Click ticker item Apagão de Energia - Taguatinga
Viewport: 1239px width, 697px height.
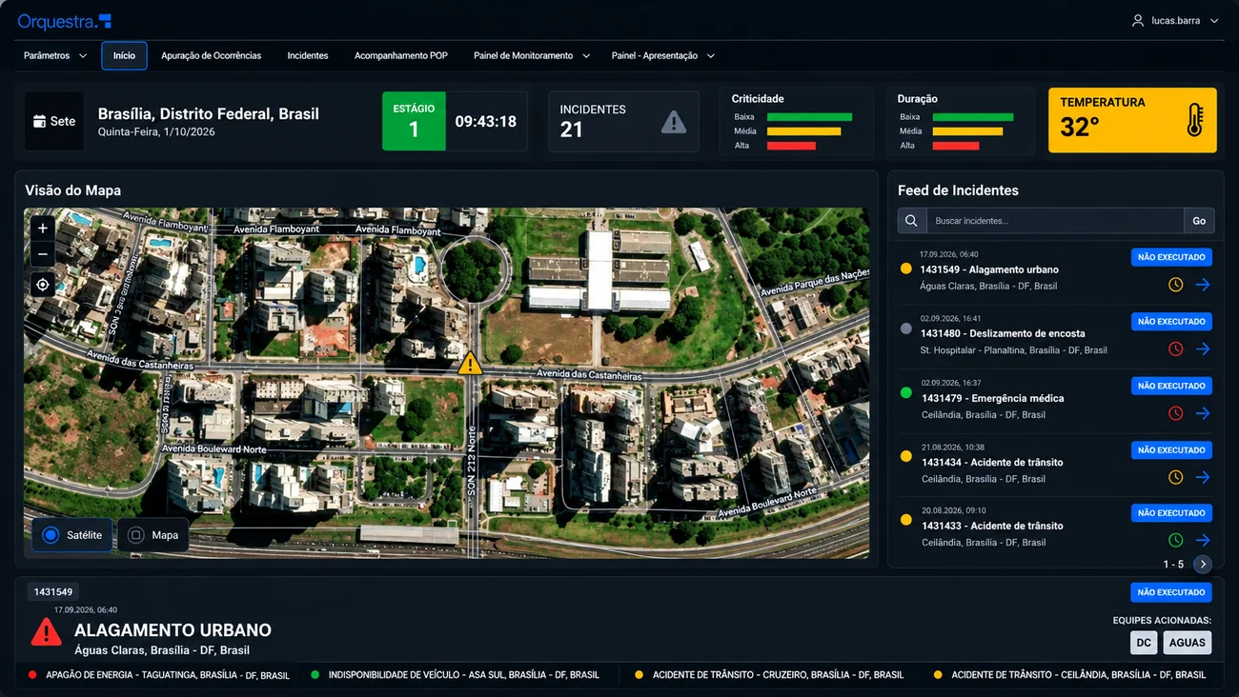[159, 675]
